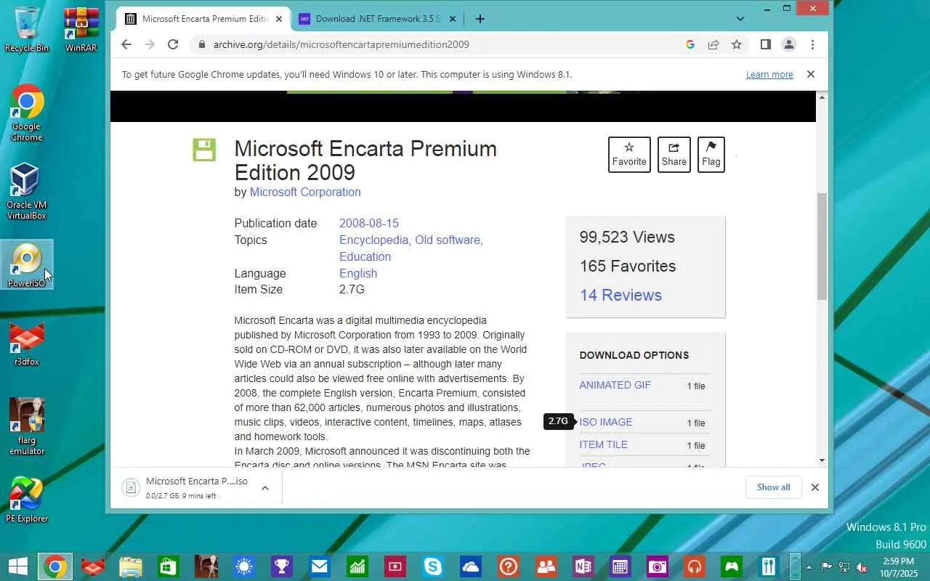Click the page's vertical scrollbar thumb
This screenshot has height=581, width=930.
pyautogui.click(x=822, y=246)
